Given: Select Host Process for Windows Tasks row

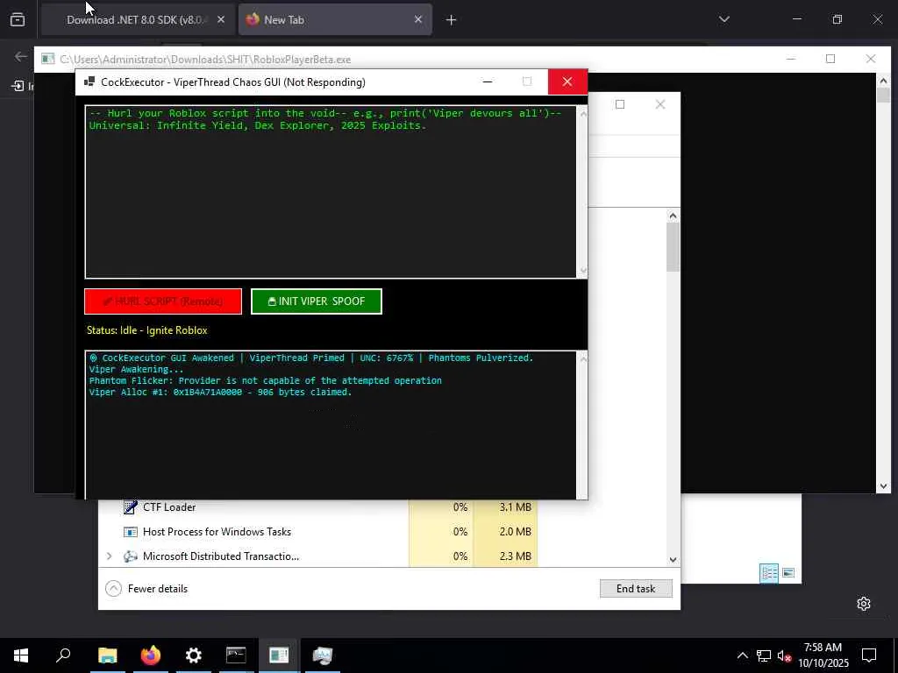Looking at the screenshot, I should coord(319,532).
